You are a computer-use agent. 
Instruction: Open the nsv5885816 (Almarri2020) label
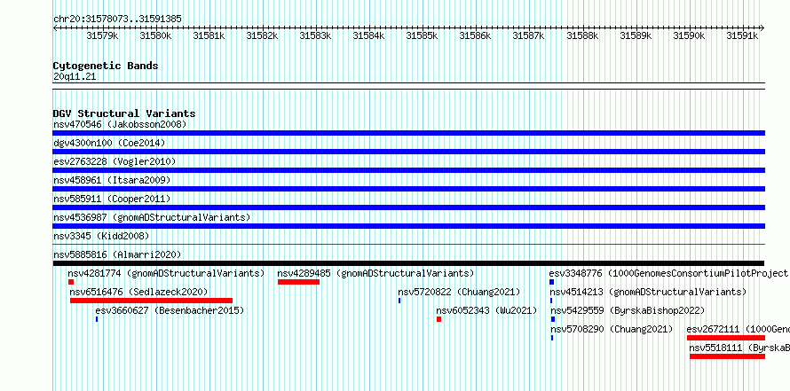117,254
